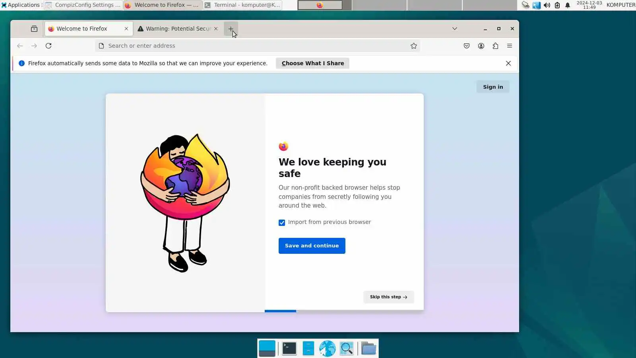The width and height of the screenshot is (636, 358).
Task: Click the Save and continue button
Action: point(312,246)
